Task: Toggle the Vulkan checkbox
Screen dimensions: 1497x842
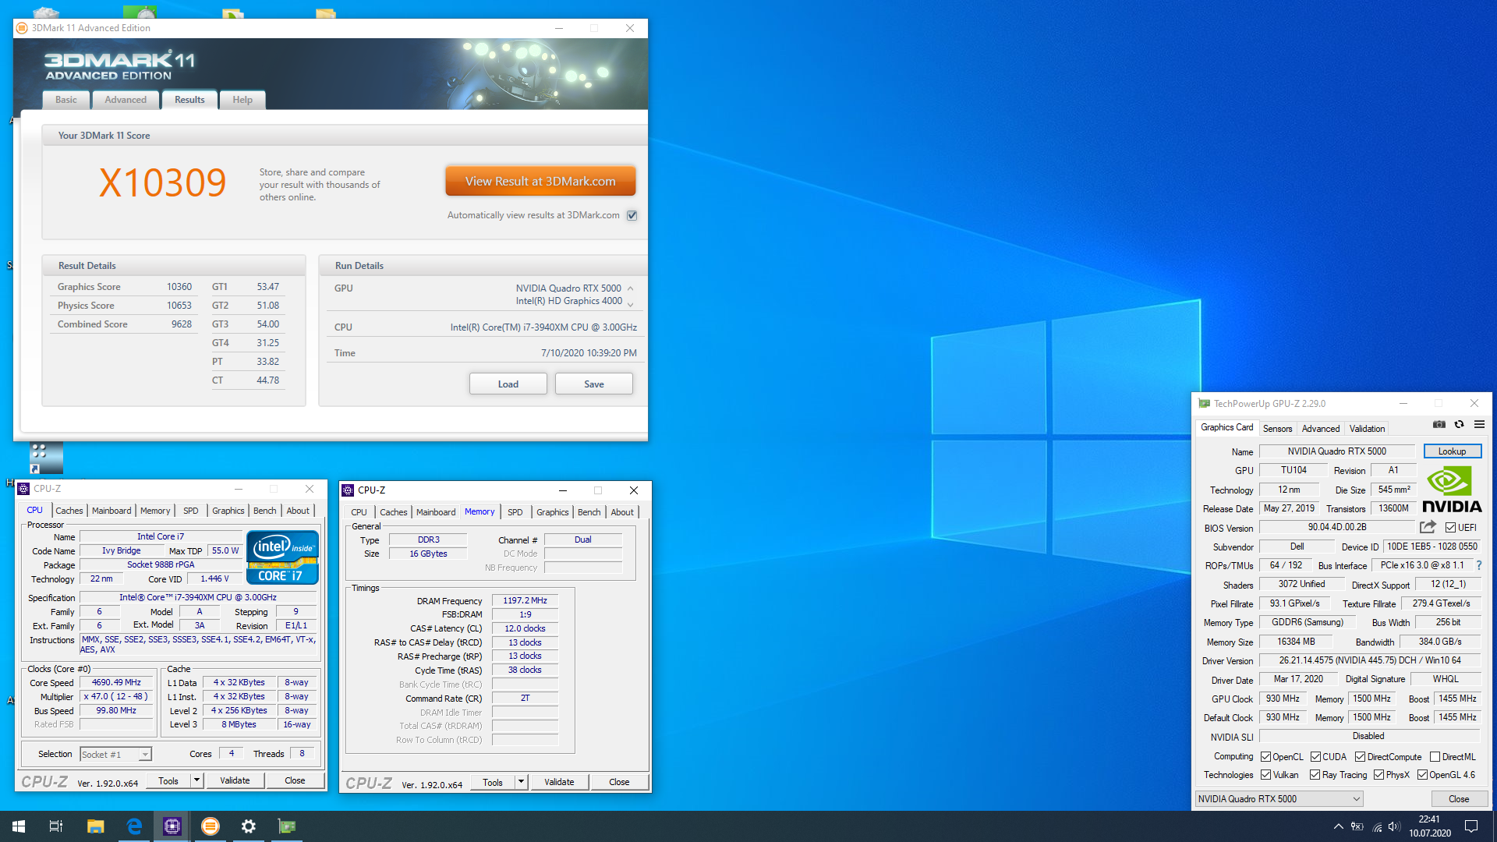Action: tap(1266, 775)
